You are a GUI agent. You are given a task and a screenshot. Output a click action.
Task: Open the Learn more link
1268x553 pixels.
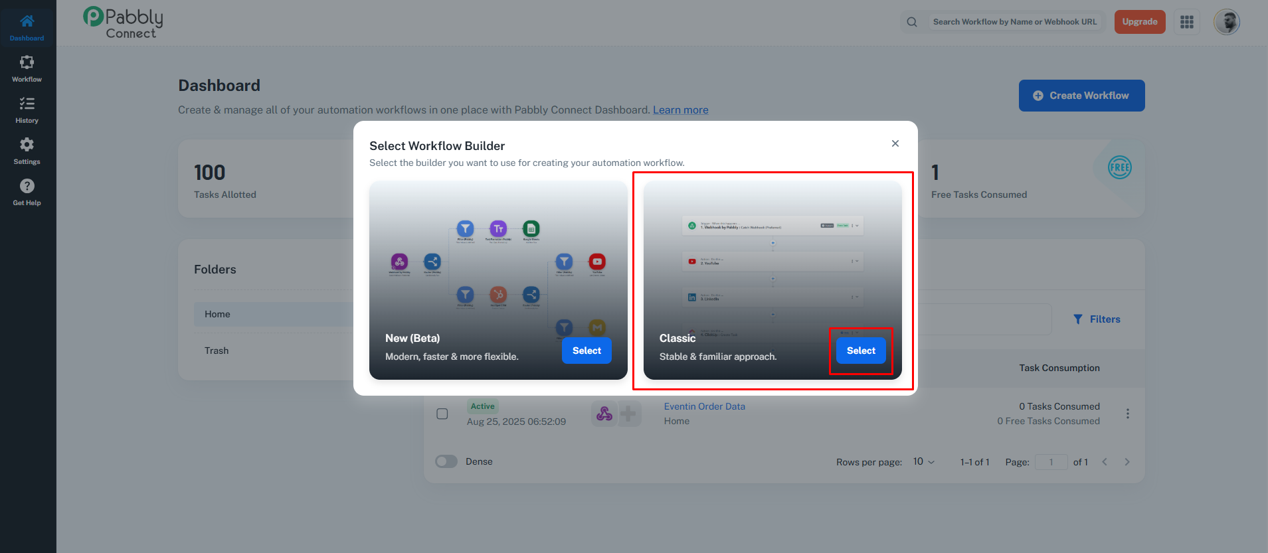click(681, 110)
